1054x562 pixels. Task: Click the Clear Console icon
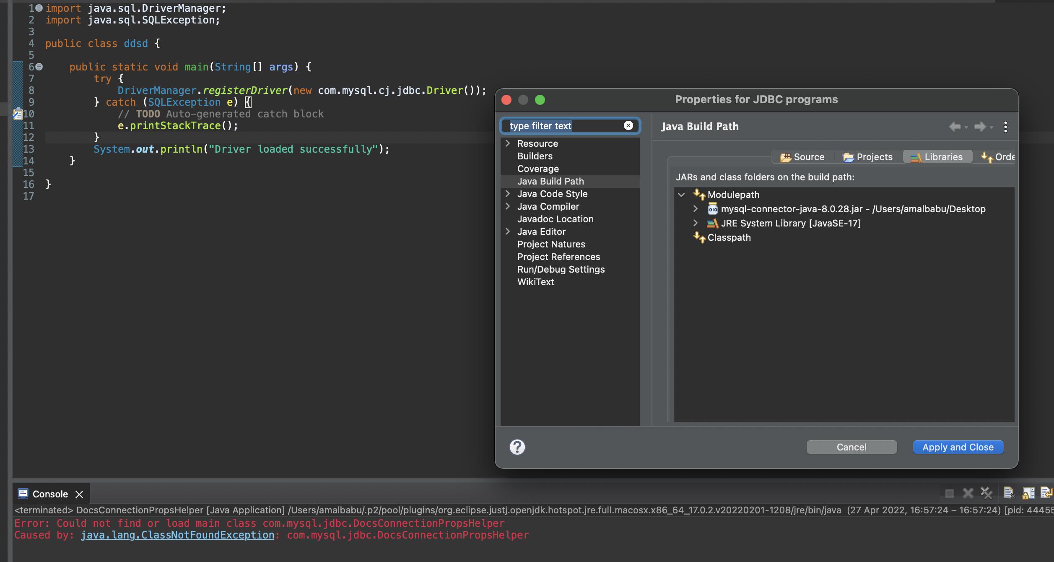click(x=1009, y=494)
